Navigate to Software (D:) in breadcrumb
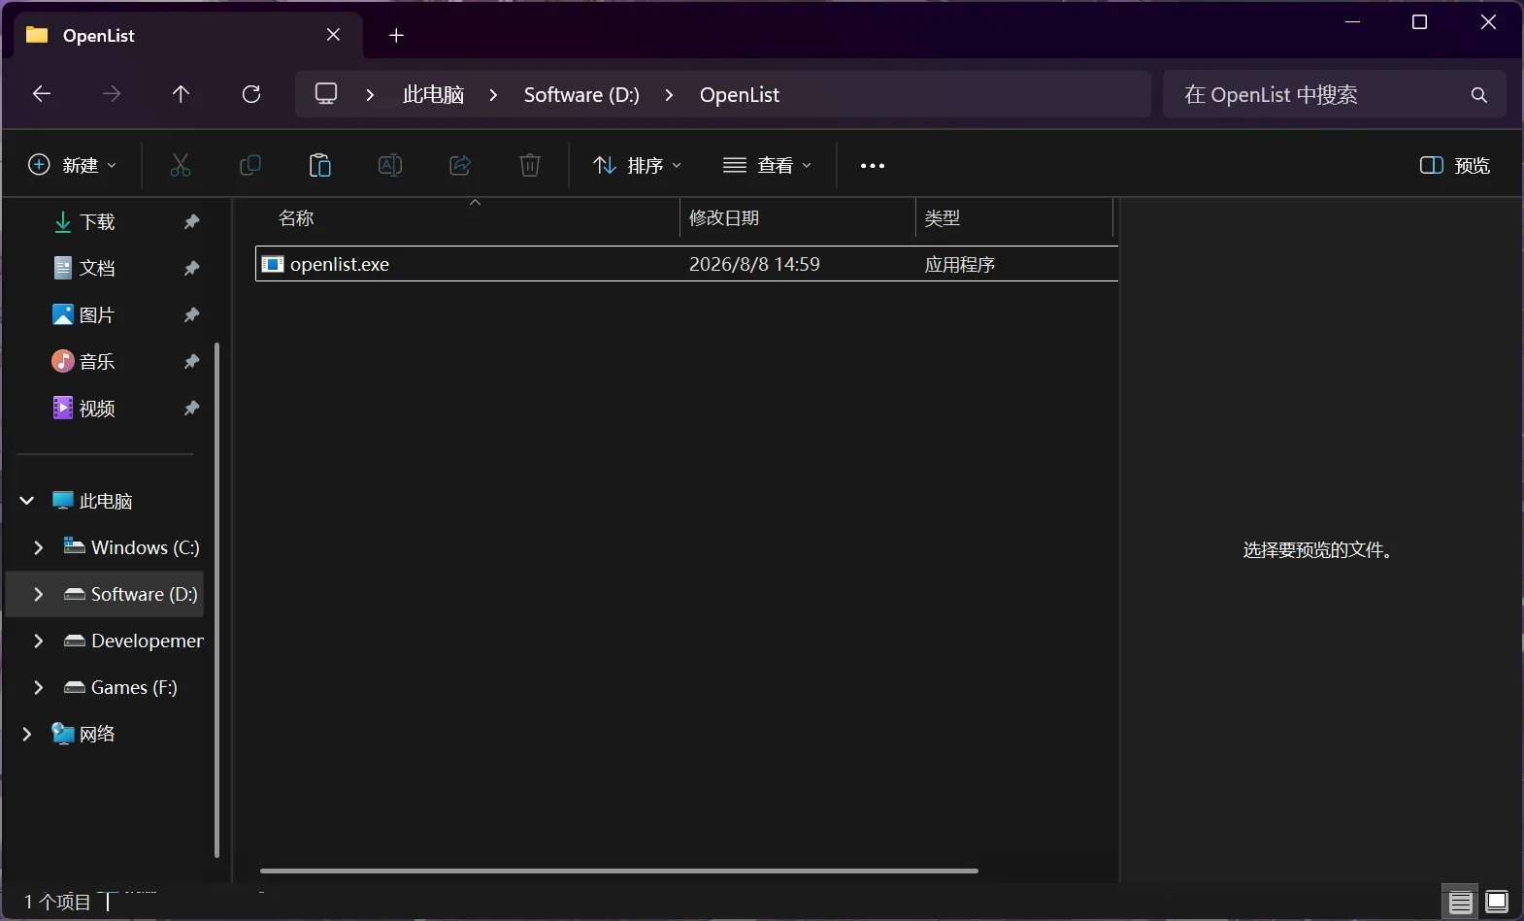 point(581,94)
